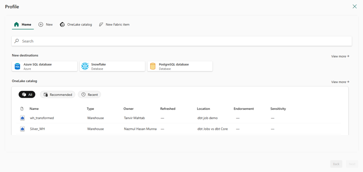Click the New Fabric item icon
This screenshot has height=172, width=363.
(101, 25)
